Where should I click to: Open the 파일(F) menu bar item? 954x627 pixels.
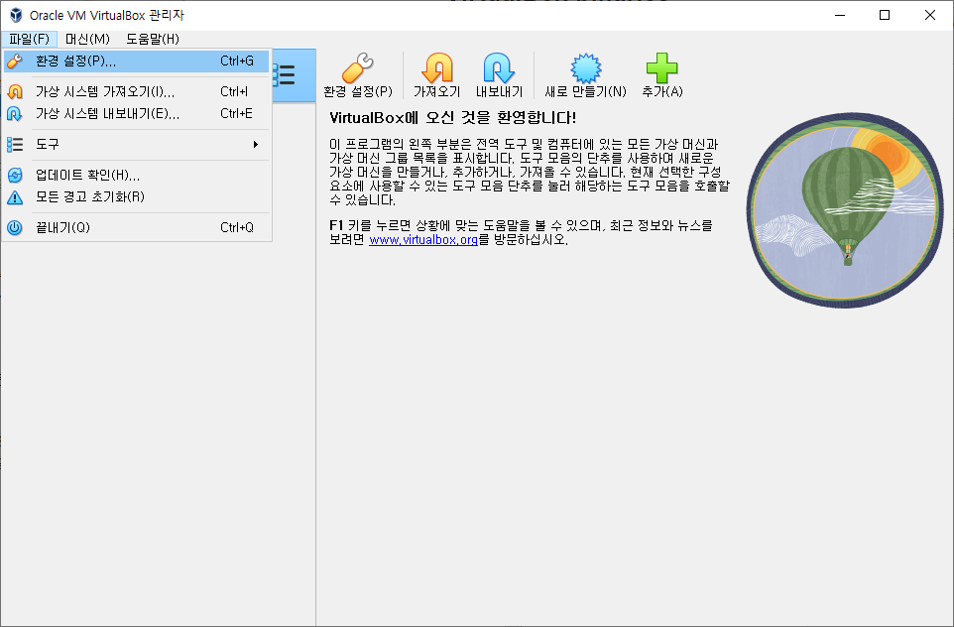(x=29, y=39)
